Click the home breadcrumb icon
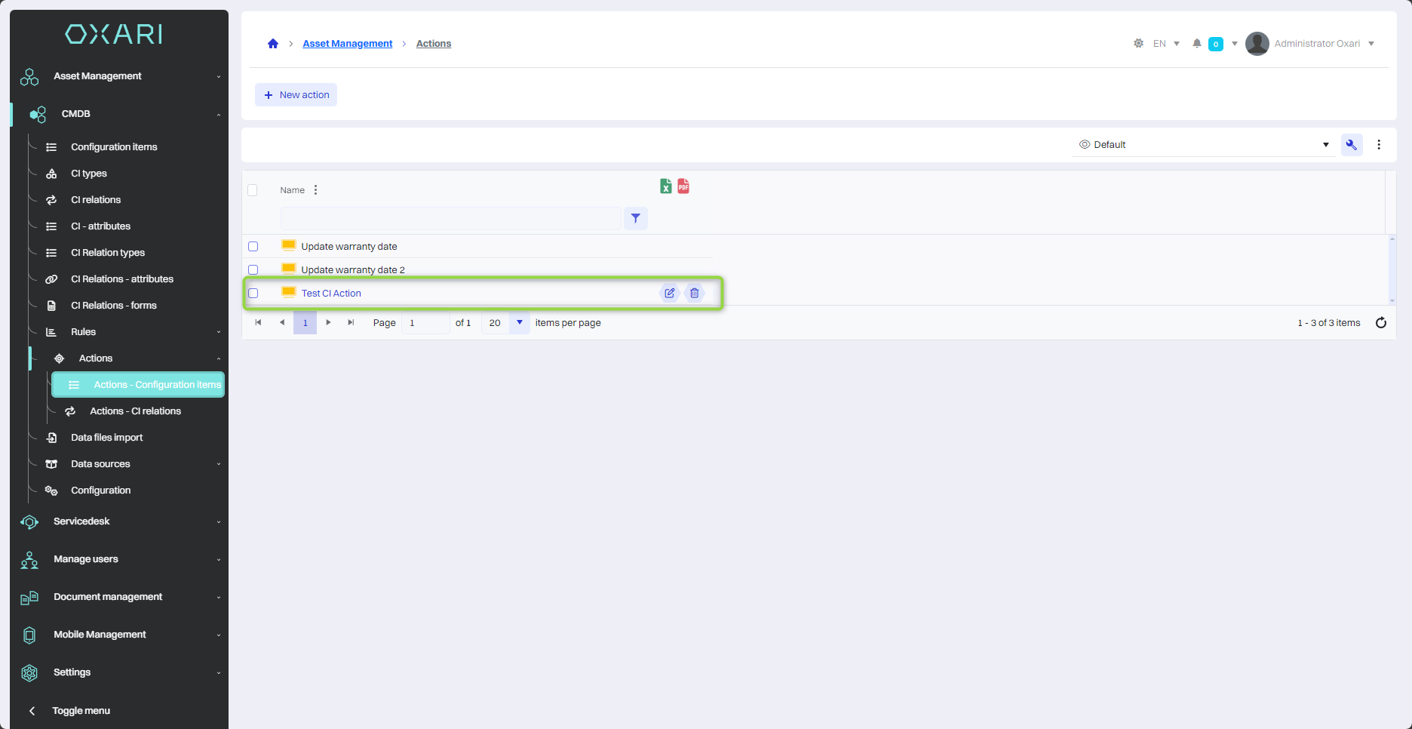The width and height of the screenshot is (1412, 729). tap(273, 44)
